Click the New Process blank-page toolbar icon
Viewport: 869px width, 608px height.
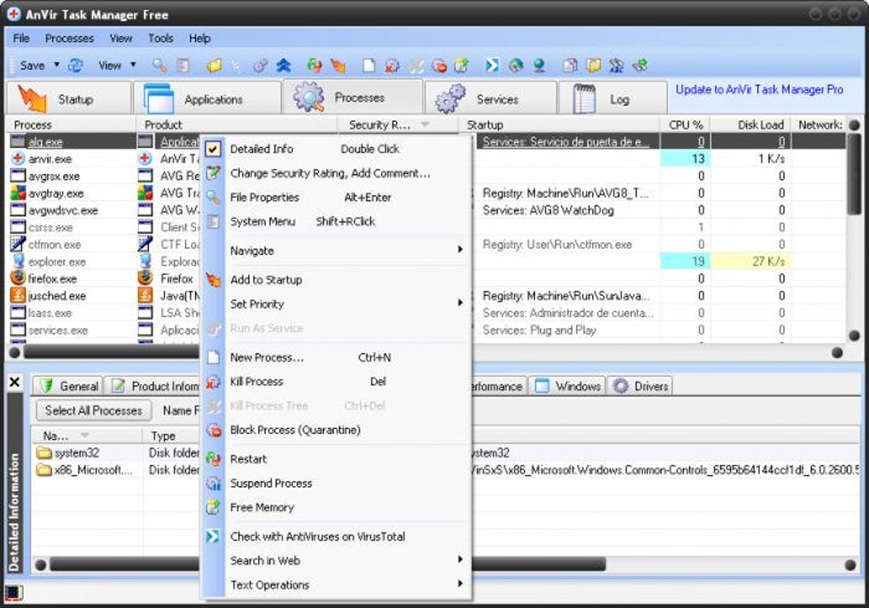click(x=368, y=65)
